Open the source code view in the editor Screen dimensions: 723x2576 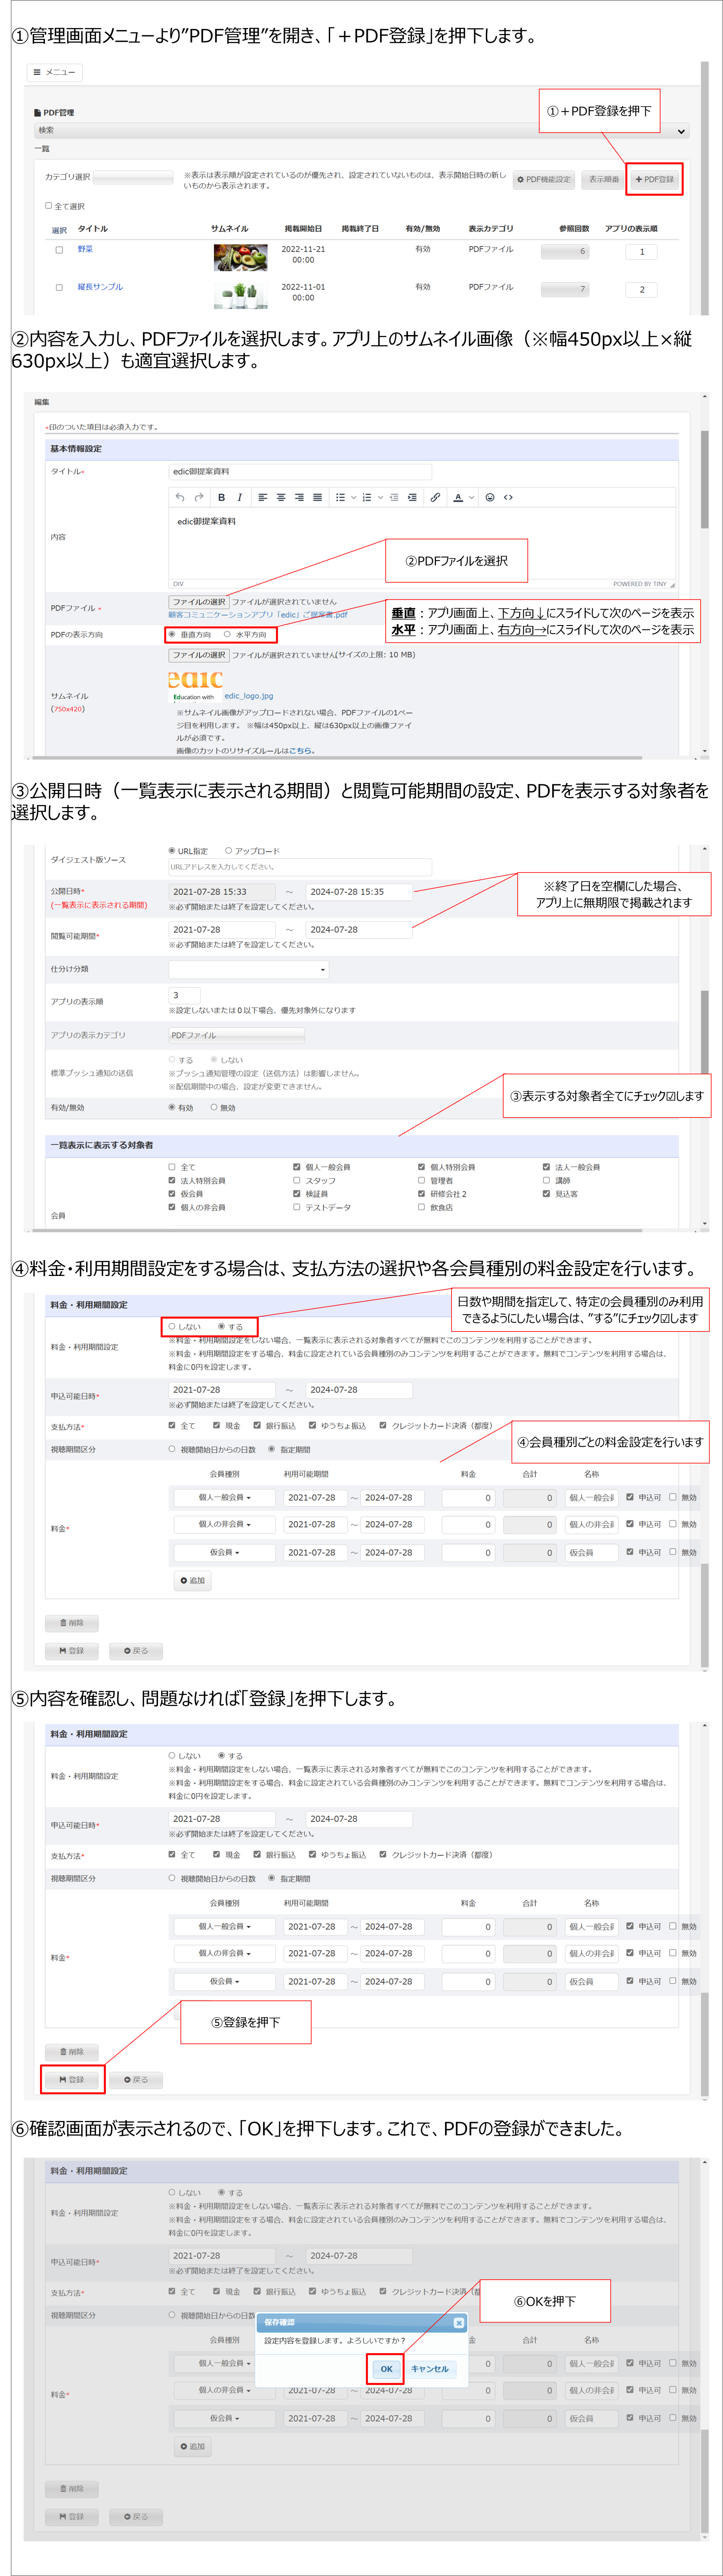(x=508, y=497)
